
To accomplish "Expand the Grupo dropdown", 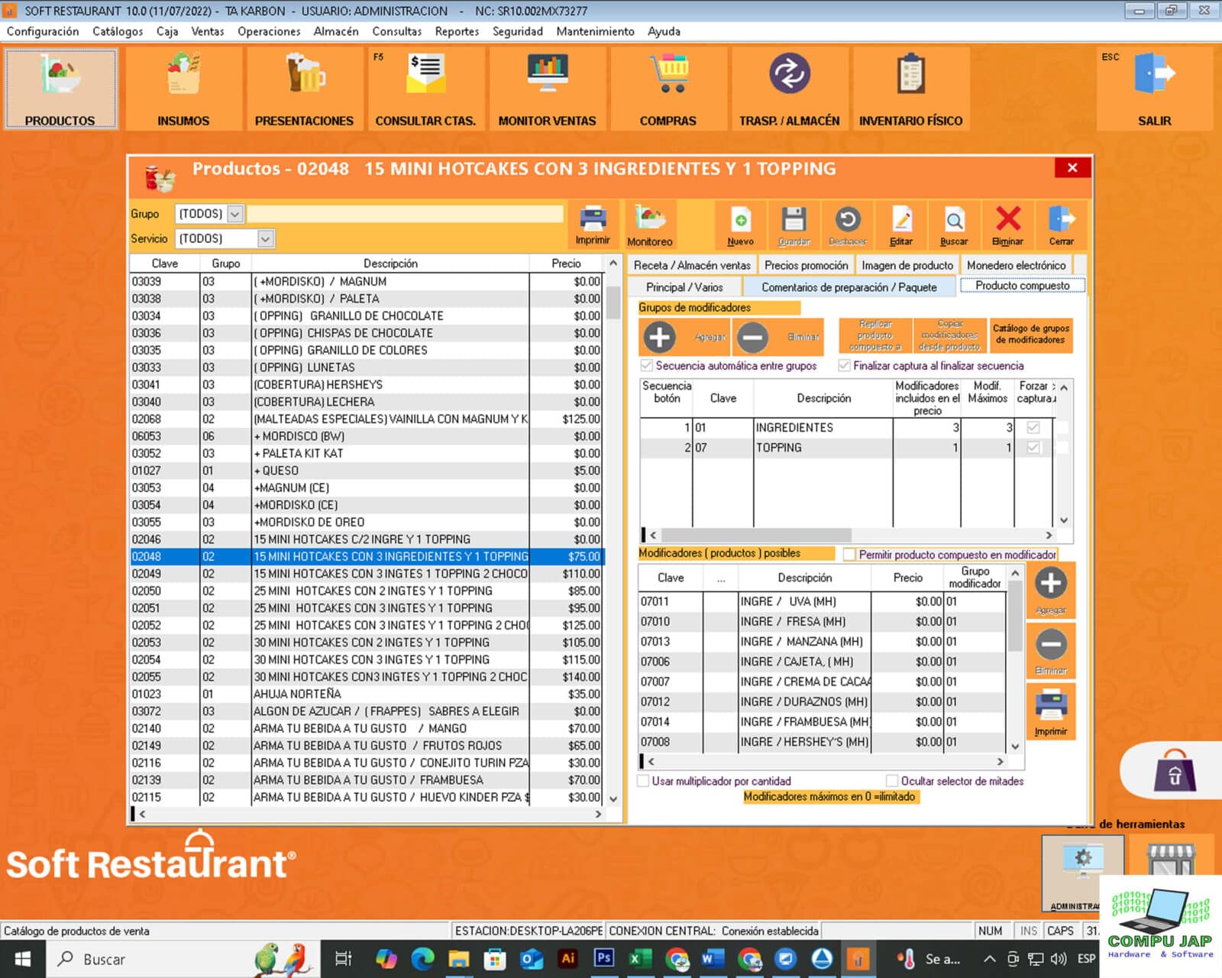I will [x=235, y=214].
